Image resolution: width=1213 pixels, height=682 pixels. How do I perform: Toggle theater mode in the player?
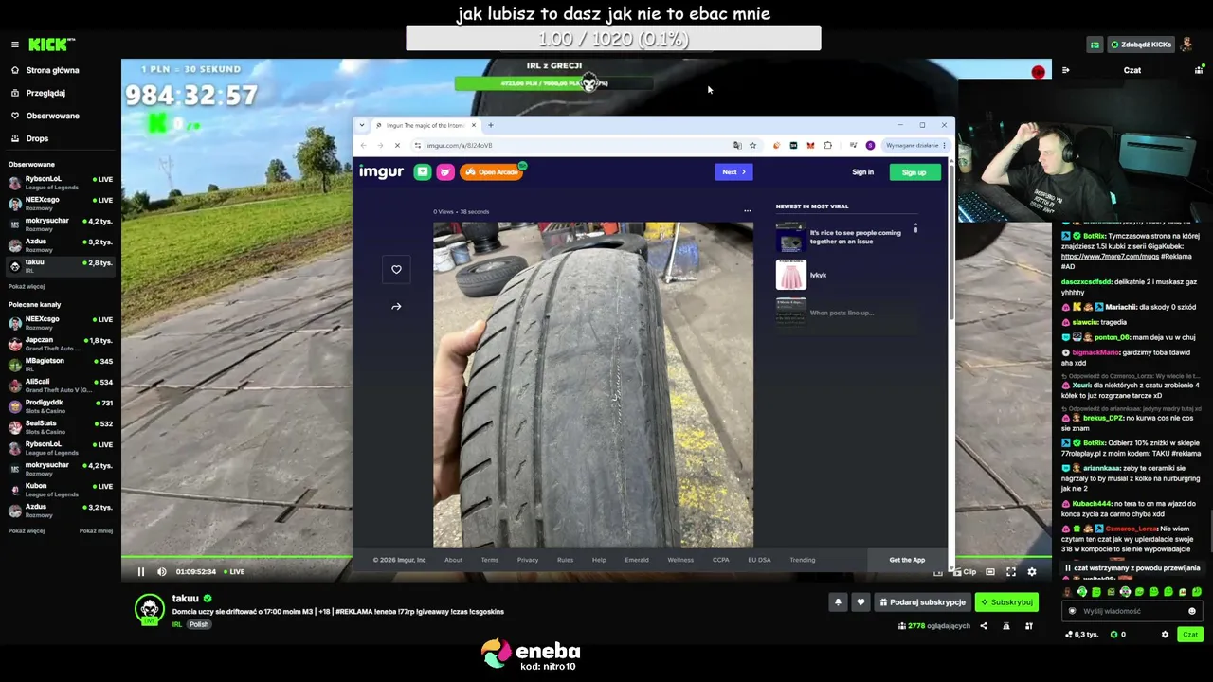coord(990,571)
